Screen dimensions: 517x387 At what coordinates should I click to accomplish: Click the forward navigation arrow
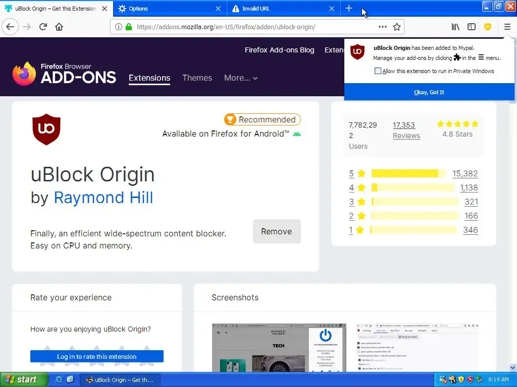point(27,27)
